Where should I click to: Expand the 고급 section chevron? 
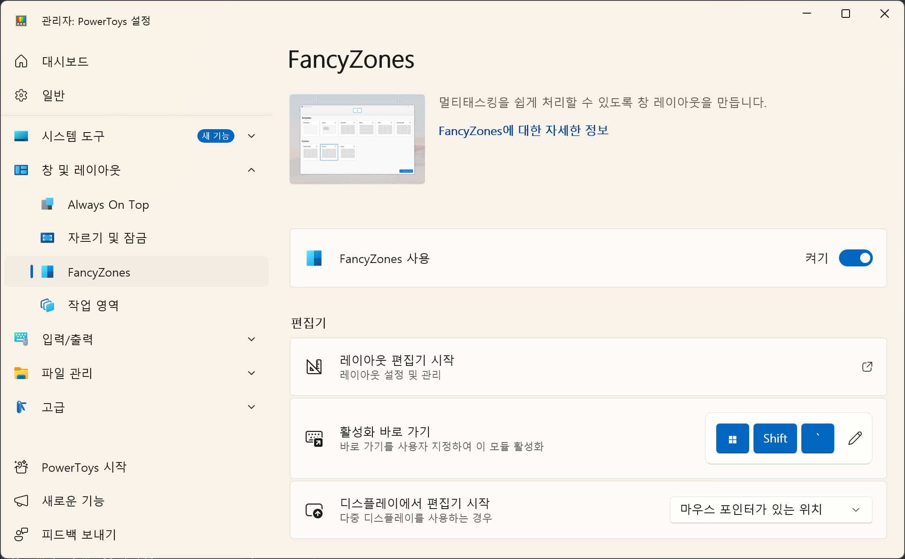251,407
